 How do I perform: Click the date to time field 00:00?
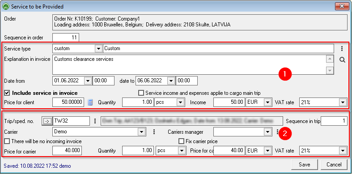pos(187,81)
